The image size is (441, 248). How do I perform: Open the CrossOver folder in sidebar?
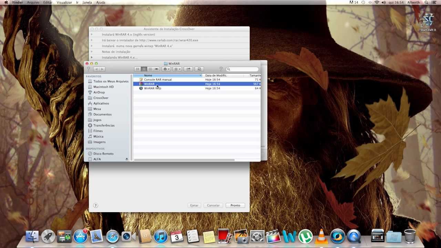point(98,98)
